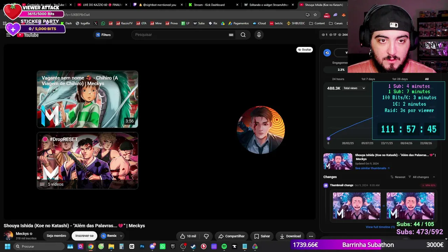This screenshot has width=448, height=252.
Task: Switch to Stream - Kick Dashboard tab
Action: (x=213, y=5)
